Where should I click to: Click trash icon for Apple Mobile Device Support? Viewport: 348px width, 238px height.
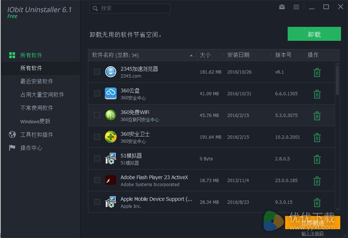[317, 203]
